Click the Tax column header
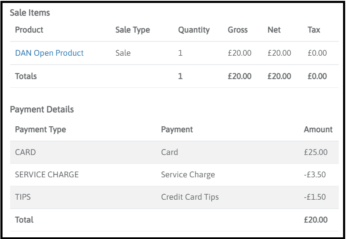 click(314, 30)
